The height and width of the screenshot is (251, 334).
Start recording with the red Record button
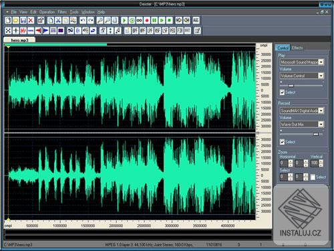pos(147,20)
